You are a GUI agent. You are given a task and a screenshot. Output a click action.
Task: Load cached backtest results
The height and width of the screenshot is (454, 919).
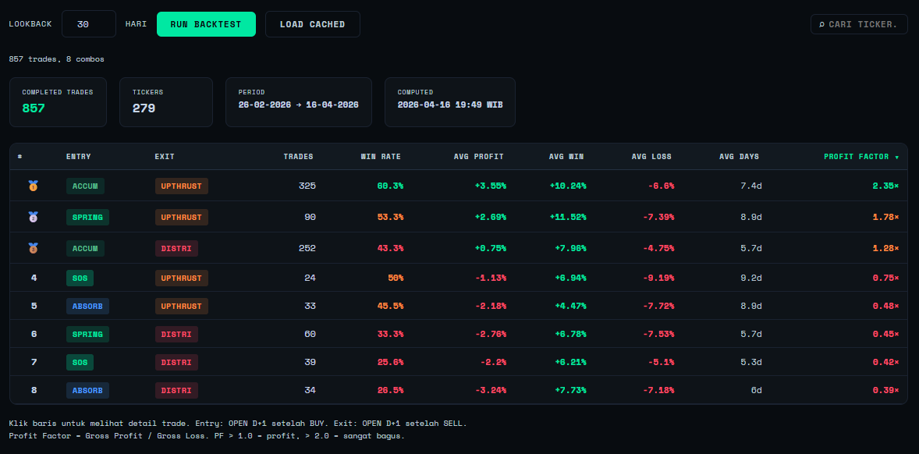[312, 24]
